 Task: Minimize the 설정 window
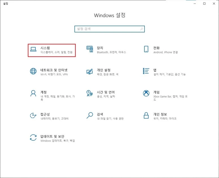[x=195, y=4]
